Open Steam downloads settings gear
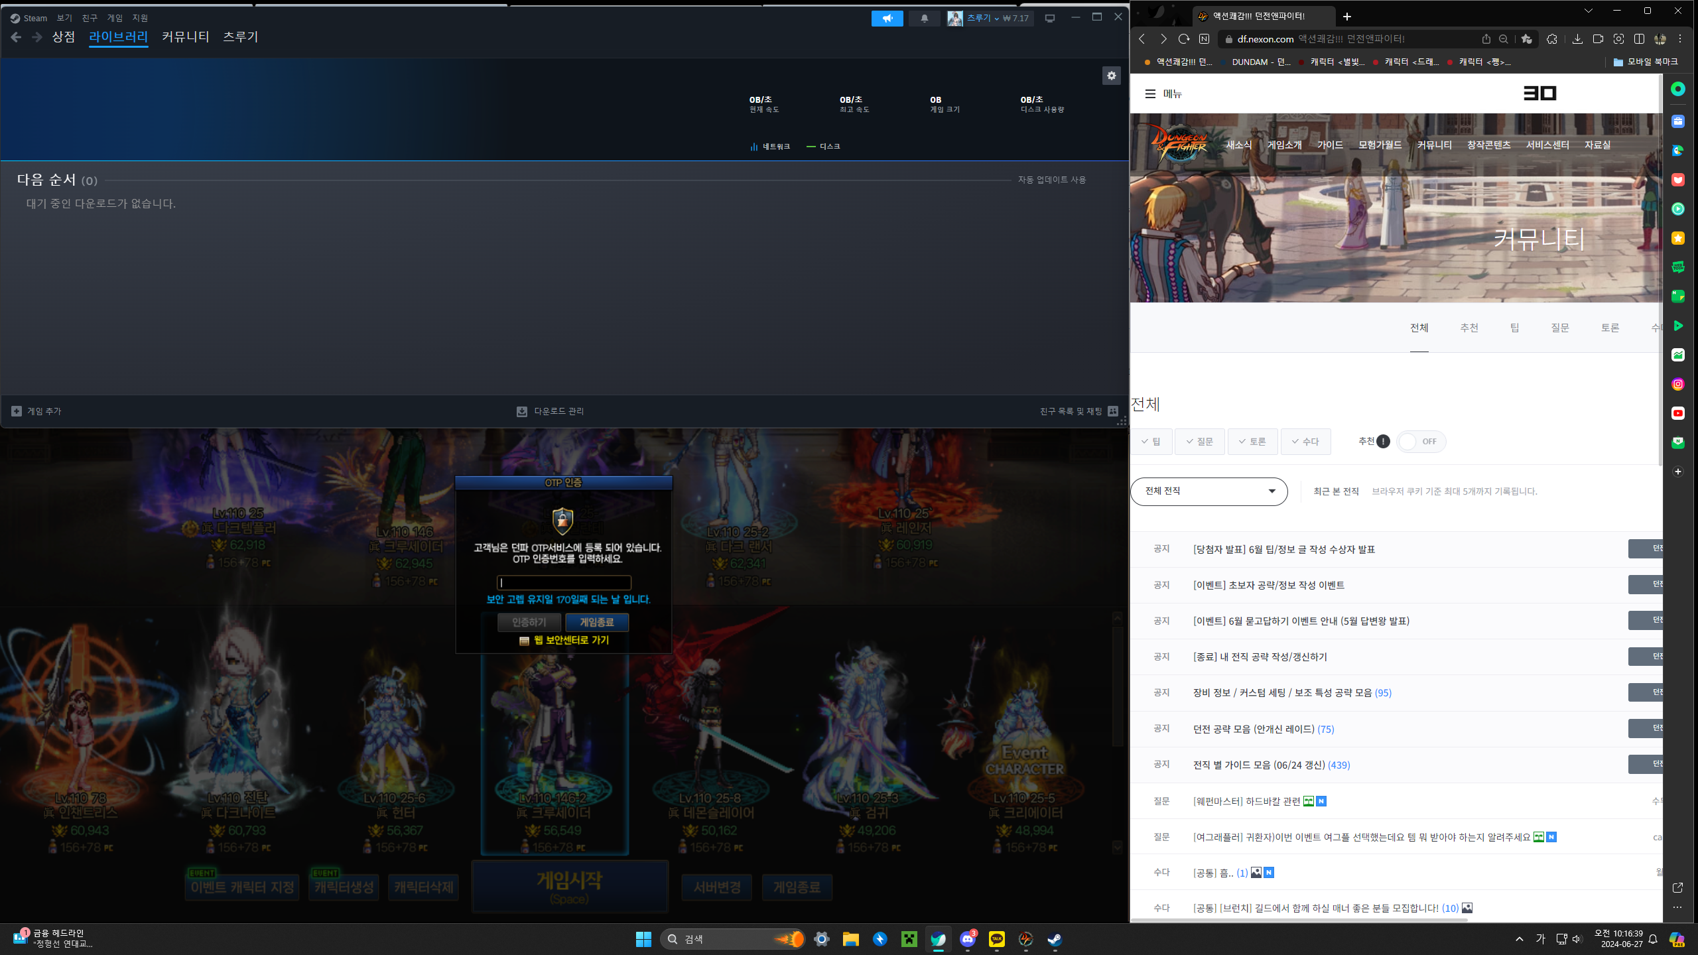 coord(1111,76)
